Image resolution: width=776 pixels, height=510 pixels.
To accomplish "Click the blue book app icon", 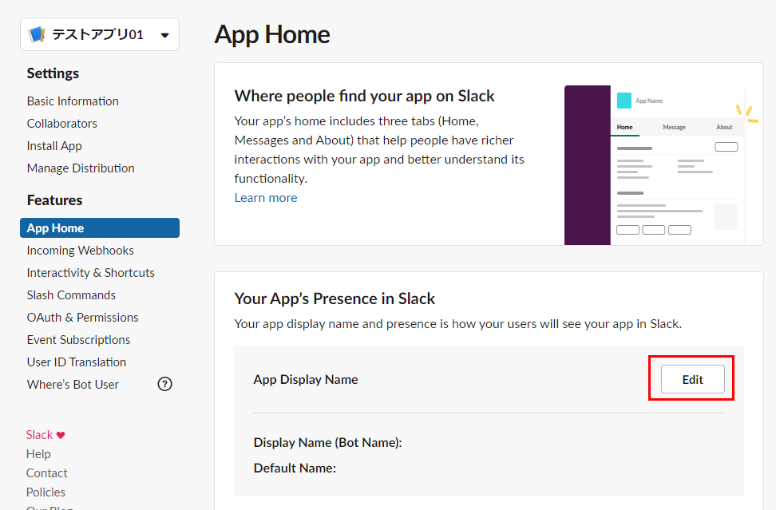I will point(37,34).
